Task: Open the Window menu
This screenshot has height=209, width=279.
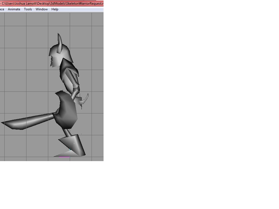Action: pos(42,9)
